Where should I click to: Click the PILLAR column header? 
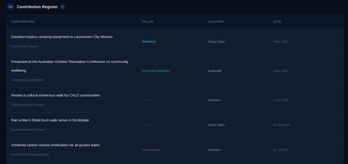[x=148, y=22]
